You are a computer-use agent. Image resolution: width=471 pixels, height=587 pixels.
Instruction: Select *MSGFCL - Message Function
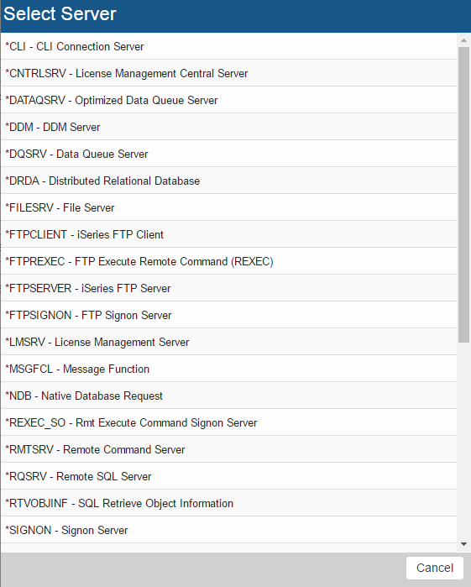[228, 369]
